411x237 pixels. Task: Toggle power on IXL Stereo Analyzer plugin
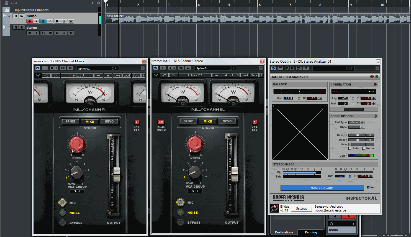(x=273, y=68)
